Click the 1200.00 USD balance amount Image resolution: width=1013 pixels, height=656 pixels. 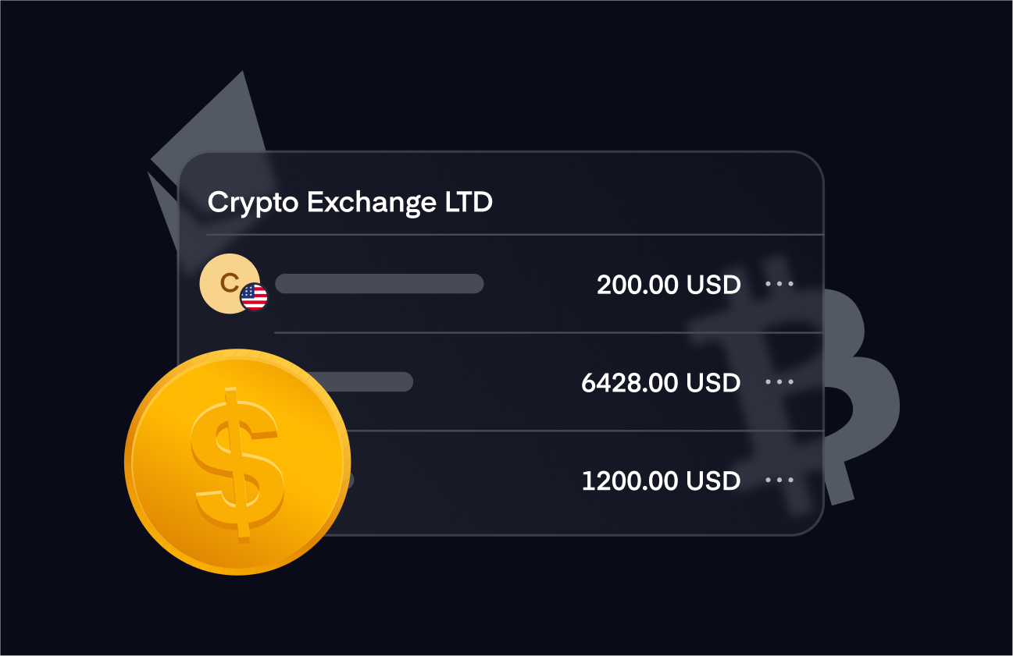point(661,480)
